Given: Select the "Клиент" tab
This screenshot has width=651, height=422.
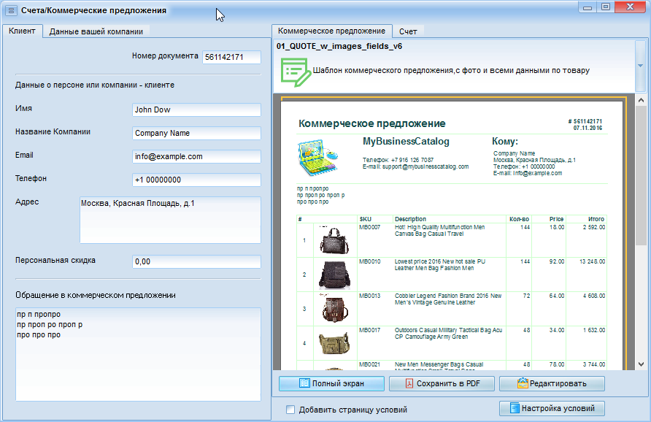Looking at the screenshot, I should 21,31.
